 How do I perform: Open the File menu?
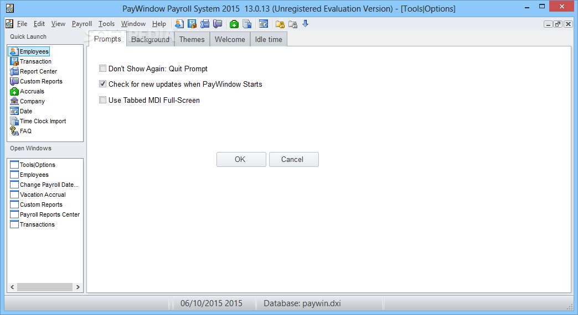[22, 24]
